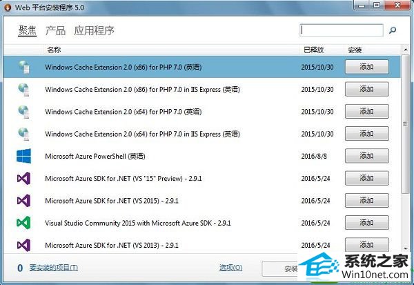Add Windows Cache Extension x86 for PHP 7.0
The image size is (414, 285).
coord(367,67)
